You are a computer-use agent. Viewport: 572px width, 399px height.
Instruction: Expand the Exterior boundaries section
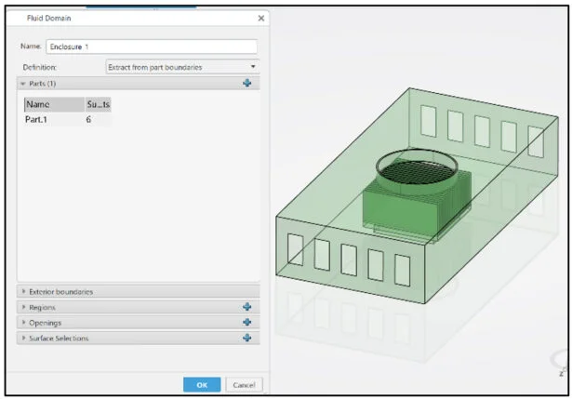pos(61,291)
